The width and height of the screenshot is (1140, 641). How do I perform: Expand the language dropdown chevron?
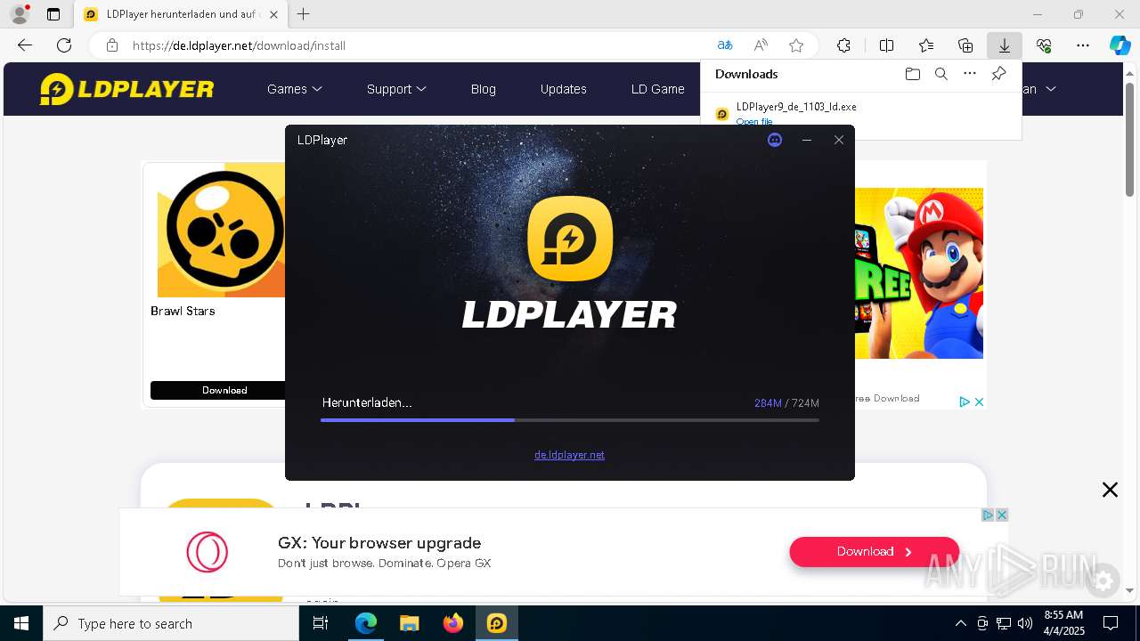pos(1051,89)
